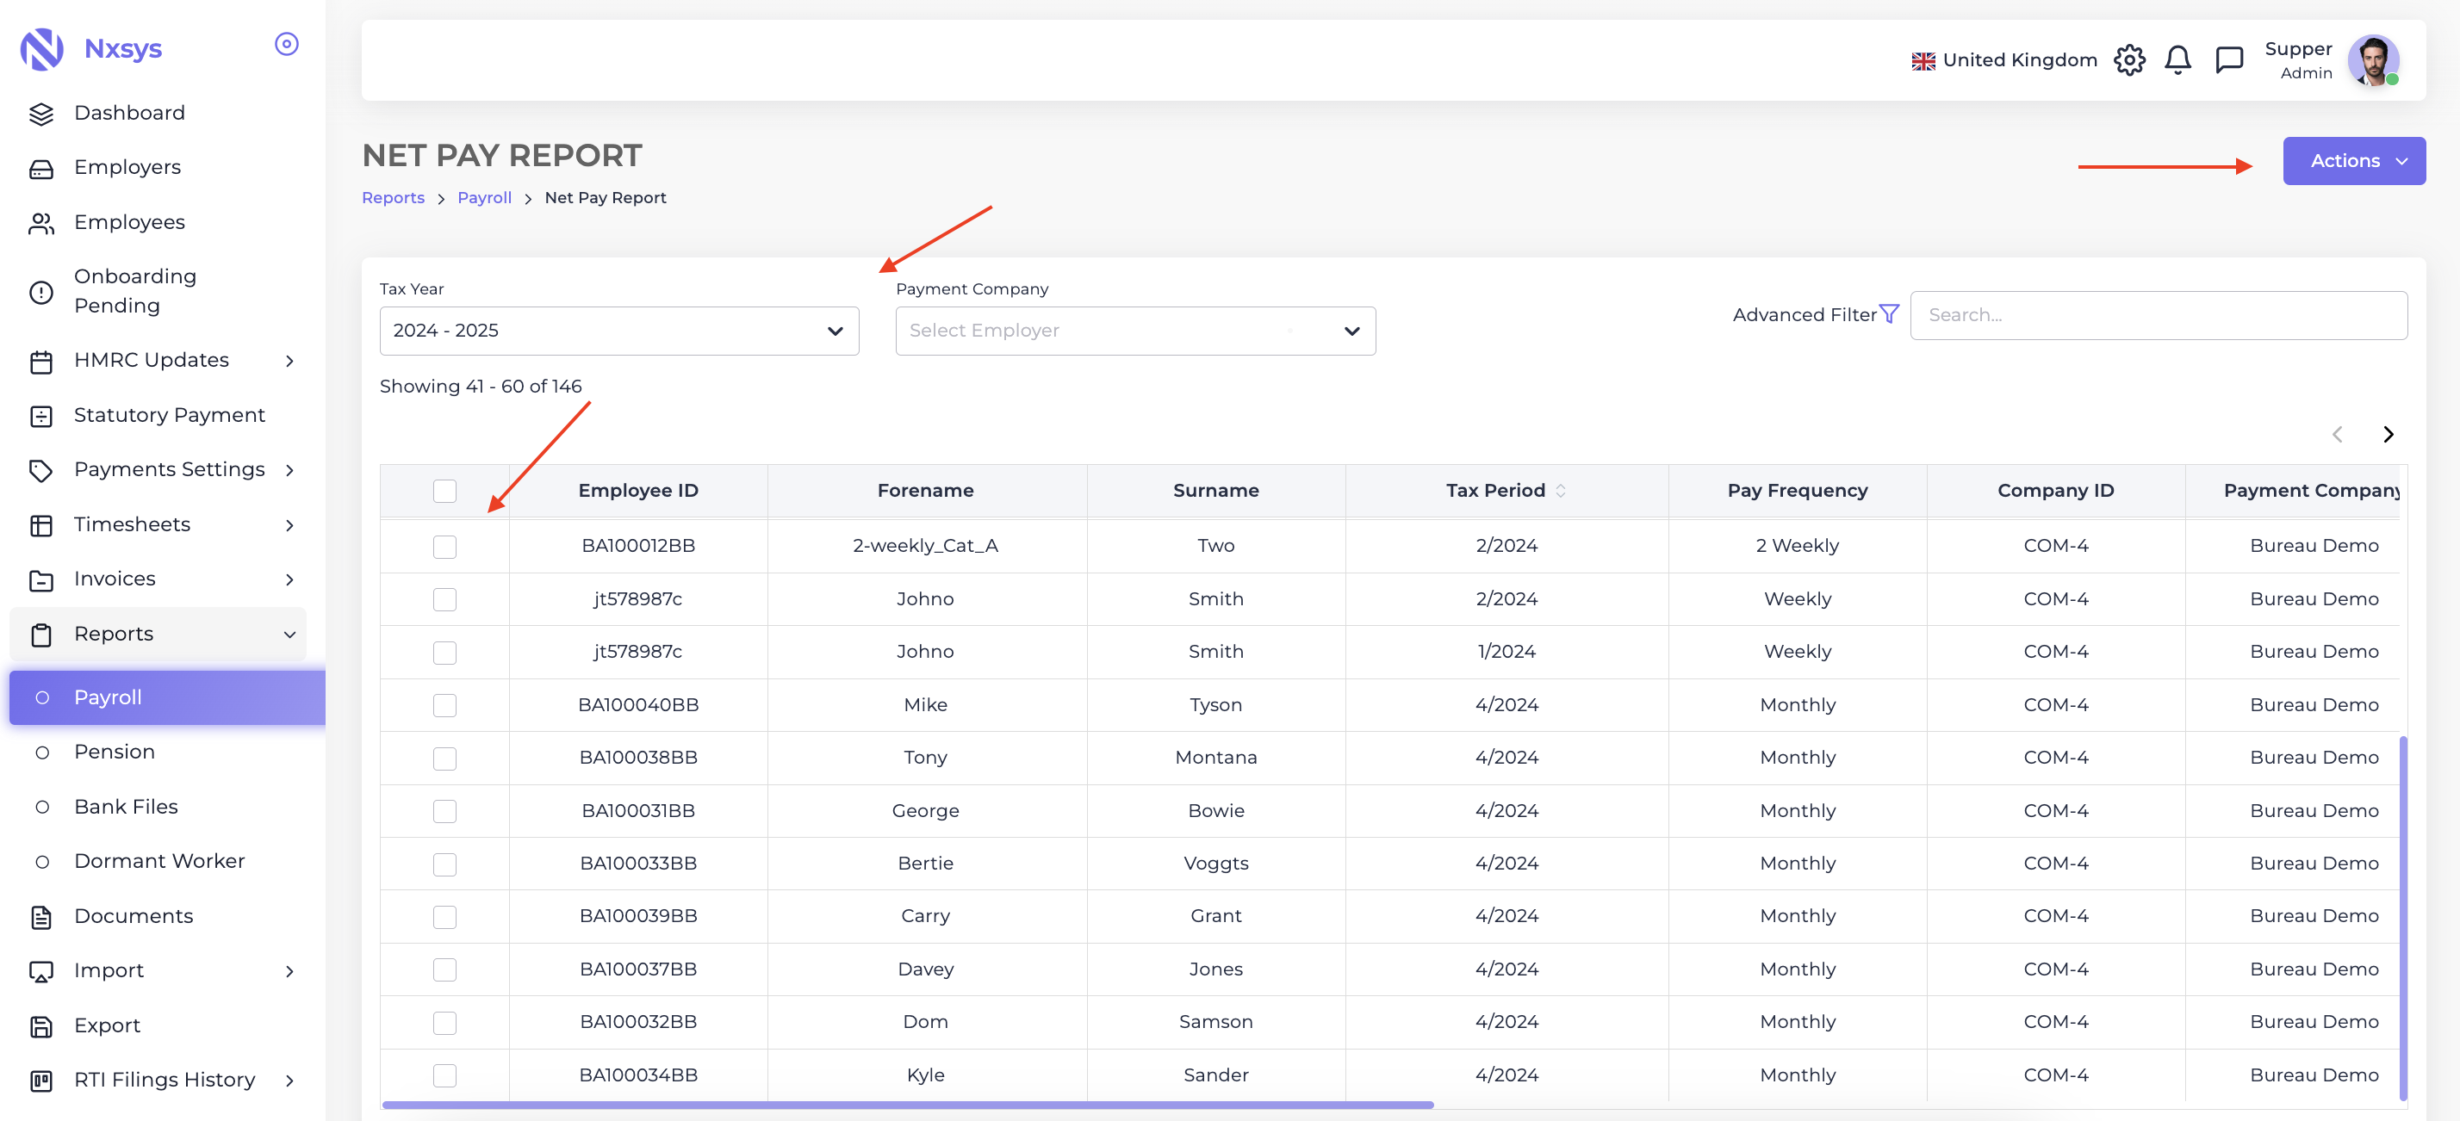Screen dimensions: 2460x1121
Task: Expand the RTI Filings History chevron
Action: [x=289, y=1080]
